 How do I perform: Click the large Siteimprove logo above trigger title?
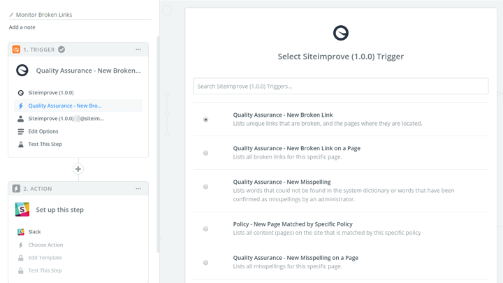pyautogui.click(x=340, y=33)
